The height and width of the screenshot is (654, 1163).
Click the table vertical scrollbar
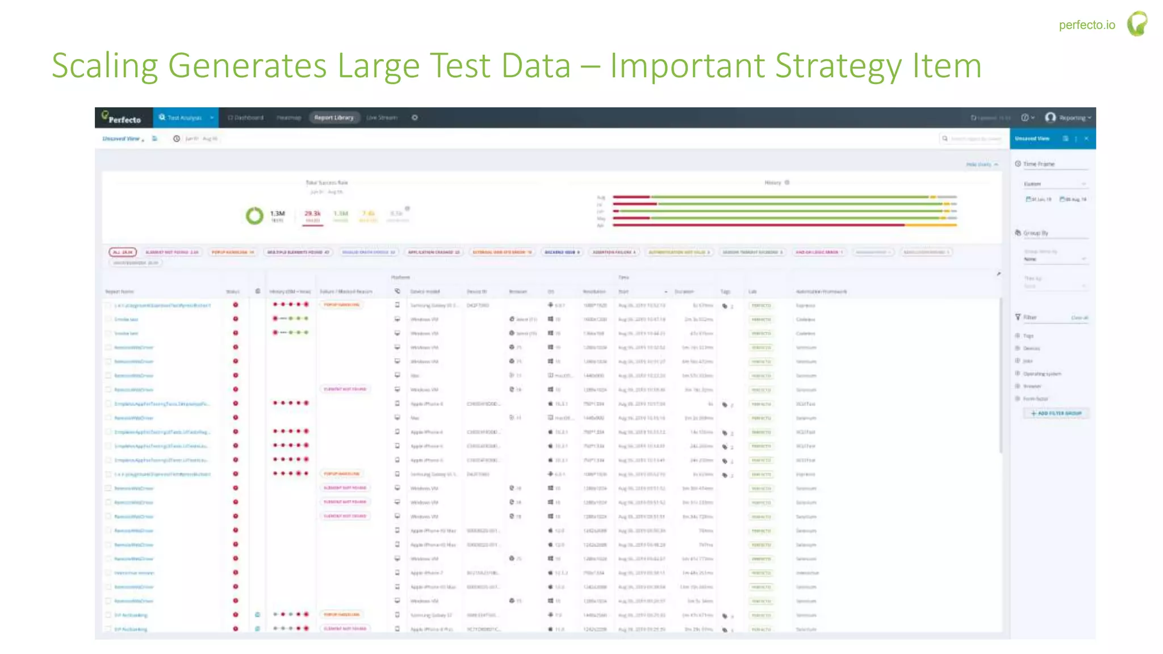click(x=1001, y=375)
